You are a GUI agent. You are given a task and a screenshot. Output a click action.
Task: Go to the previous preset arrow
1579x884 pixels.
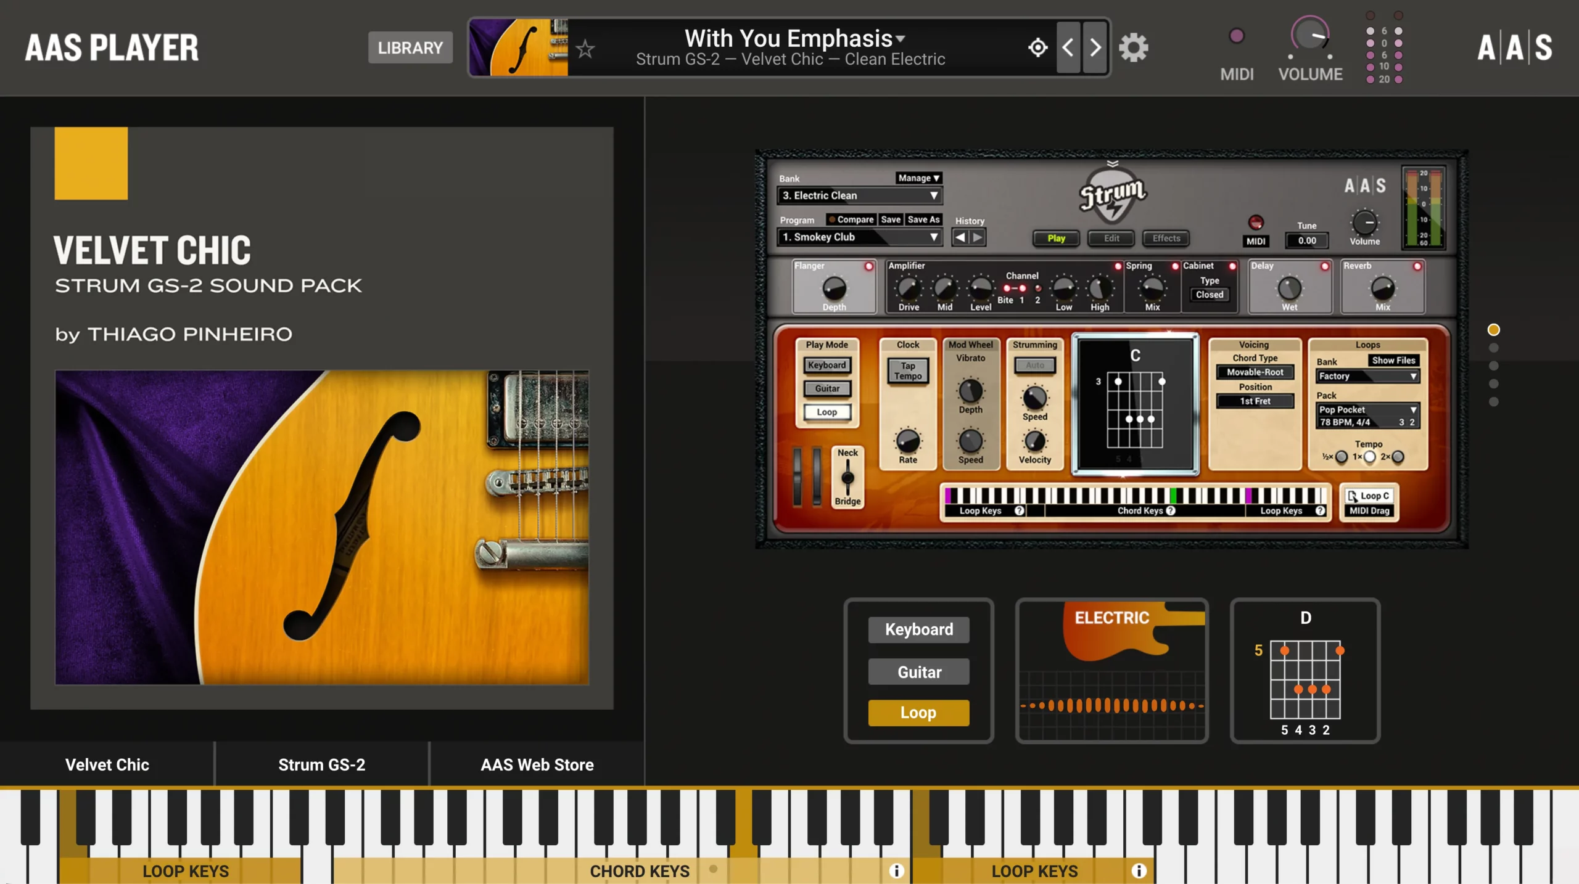pyautogui.click(x=1068, y=47)
